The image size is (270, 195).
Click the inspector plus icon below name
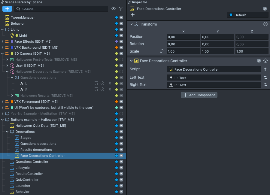coord(133,15)
